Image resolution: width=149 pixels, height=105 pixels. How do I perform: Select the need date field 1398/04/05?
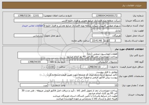[x=34, y=62]
